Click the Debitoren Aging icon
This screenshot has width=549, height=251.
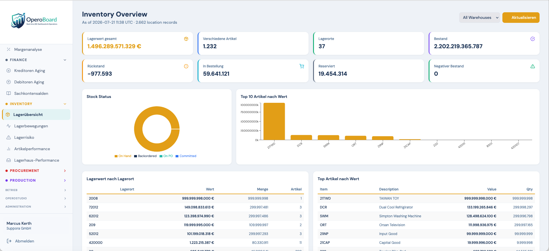click(9, 82)
